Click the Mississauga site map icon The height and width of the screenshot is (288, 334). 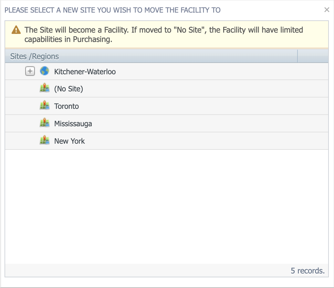(x=44, y=123)
